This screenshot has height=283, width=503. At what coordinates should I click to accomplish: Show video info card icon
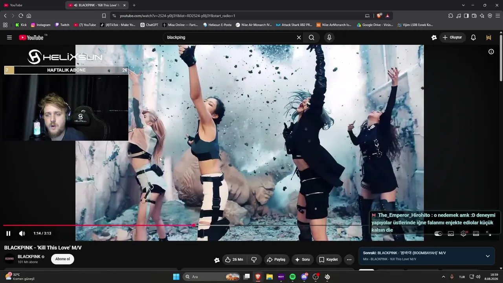(x=491, y=51)
